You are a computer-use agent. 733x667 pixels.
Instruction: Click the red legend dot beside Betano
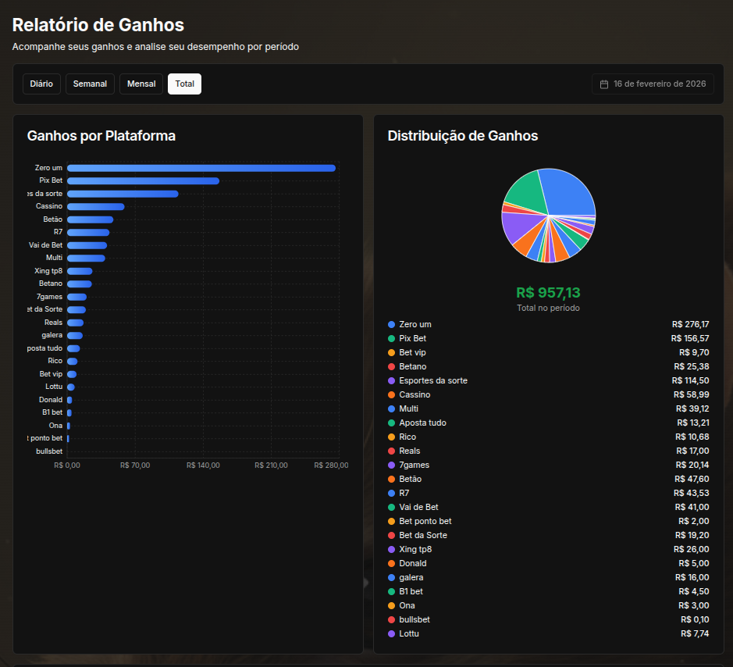(x=392, y=366)
